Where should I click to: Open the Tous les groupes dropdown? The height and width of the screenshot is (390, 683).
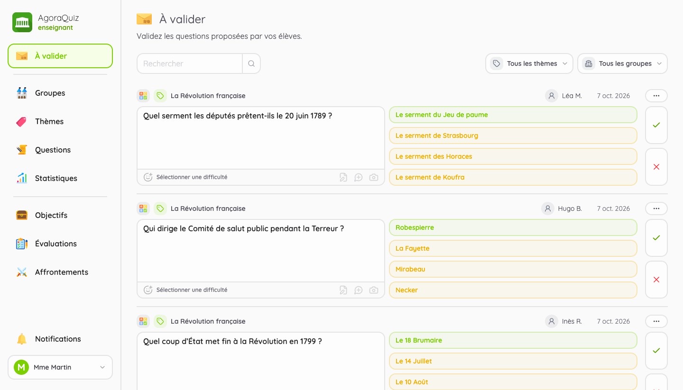622,63
